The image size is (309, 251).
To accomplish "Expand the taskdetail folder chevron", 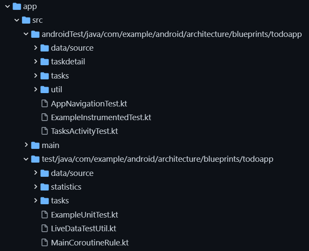I will (x=36, y=62).
